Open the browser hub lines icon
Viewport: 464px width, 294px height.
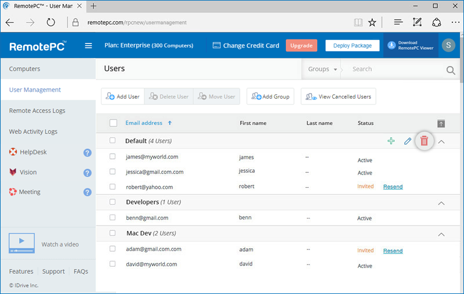click(398, 22)
